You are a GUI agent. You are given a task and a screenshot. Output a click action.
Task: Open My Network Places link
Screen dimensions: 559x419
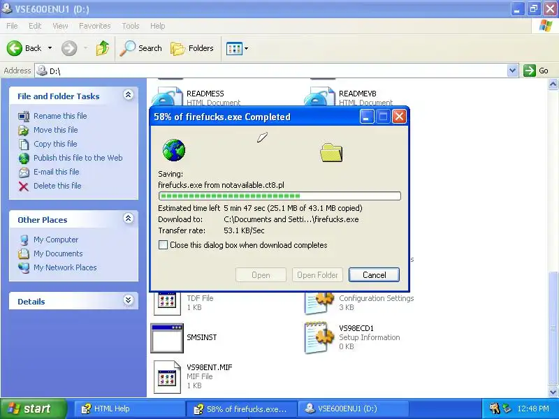[x=65, y=267]
